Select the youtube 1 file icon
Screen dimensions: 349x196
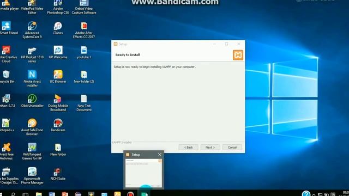click(x=84, y=52)
